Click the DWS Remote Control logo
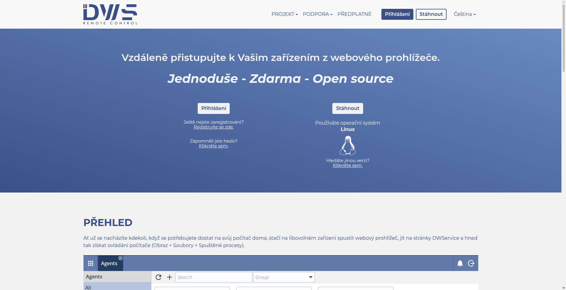The width and height of the screenshot is (566, 290). [110, 14]
